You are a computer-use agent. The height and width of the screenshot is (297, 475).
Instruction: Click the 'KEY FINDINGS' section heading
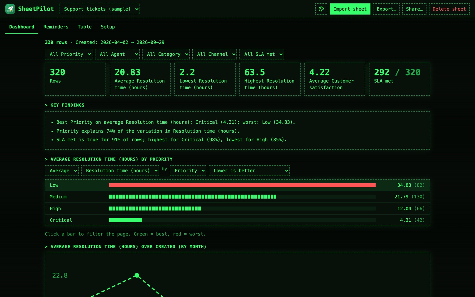tap(65, 105)
